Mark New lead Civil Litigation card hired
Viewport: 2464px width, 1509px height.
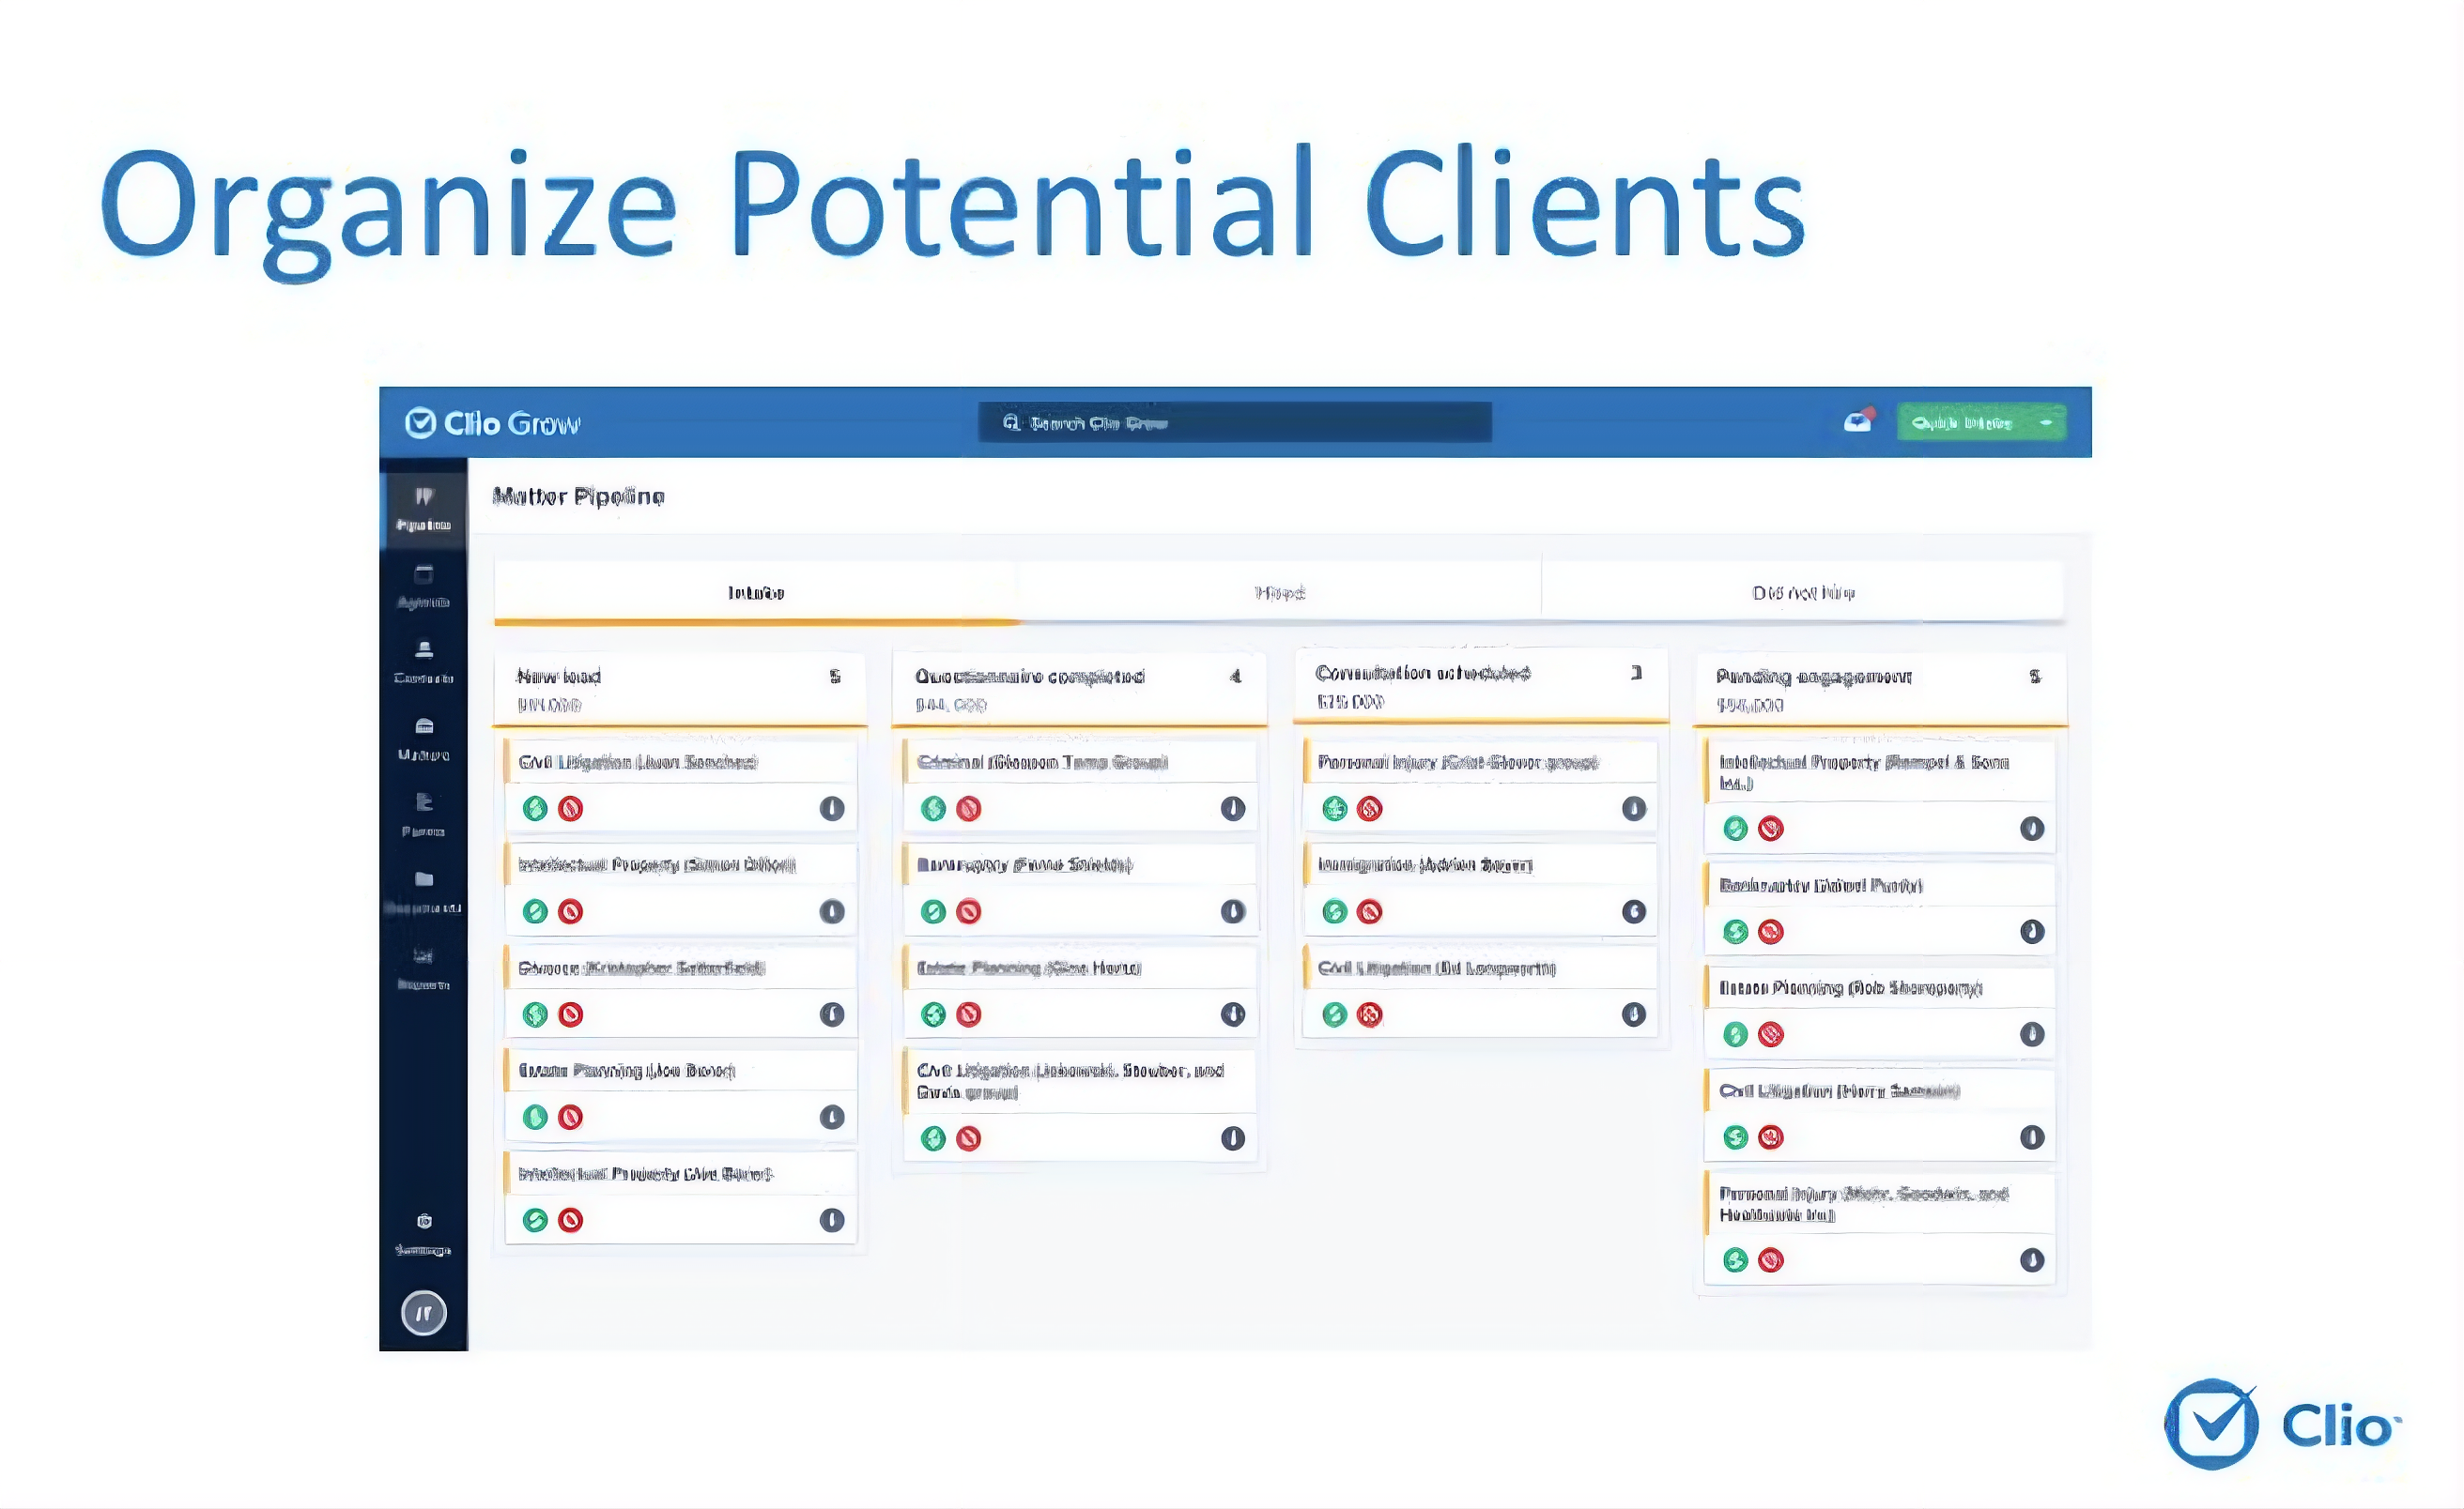coord(535,809)
